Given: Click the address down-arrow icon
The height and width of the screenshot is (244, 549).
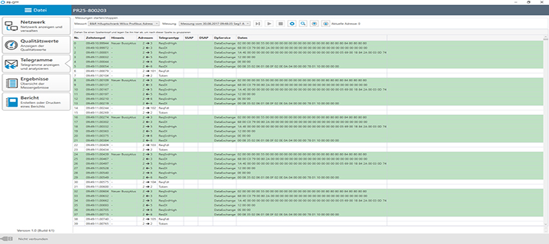Looking at the screenshot, I should pyautogui.click(x=326, y=23).
